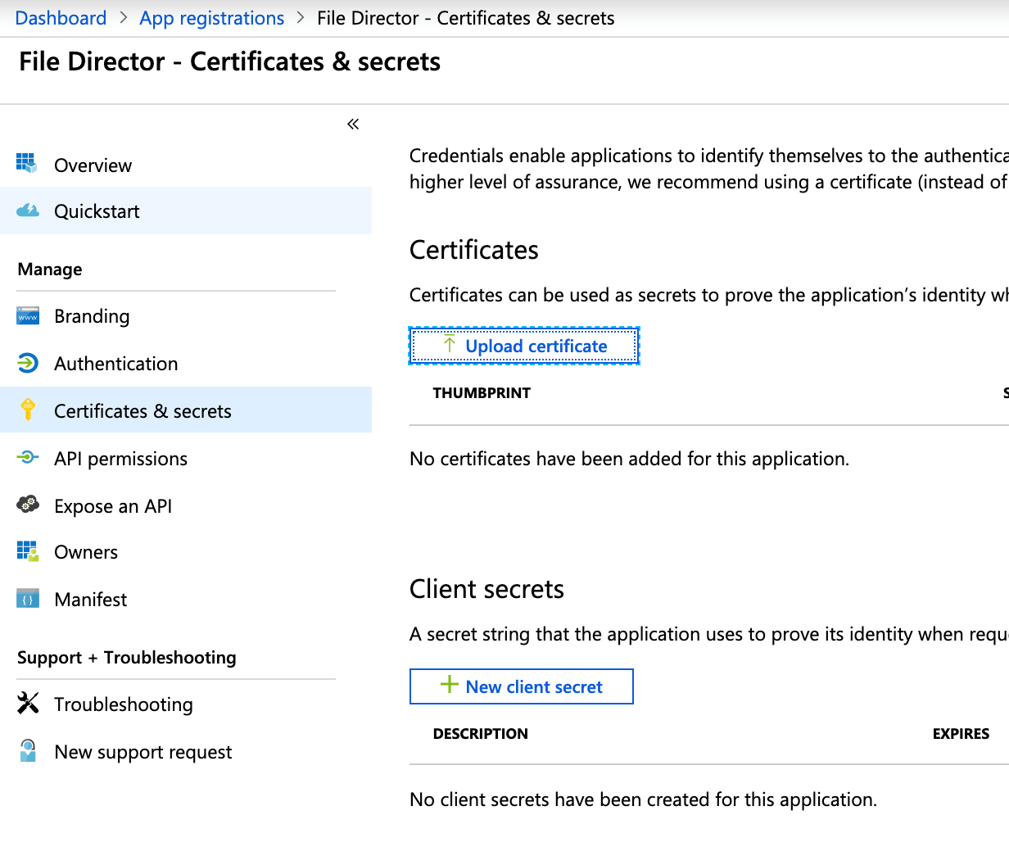Create a New client secret

pyautogui.click(x=522, y=686)
